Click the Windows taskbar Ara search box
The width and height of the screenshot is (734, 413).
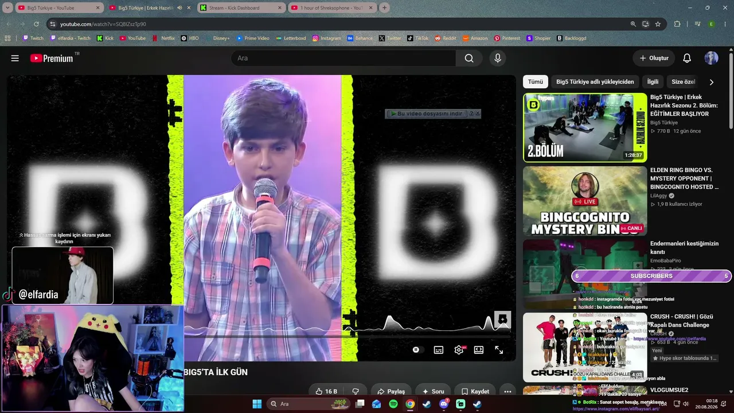pos(308,404)
